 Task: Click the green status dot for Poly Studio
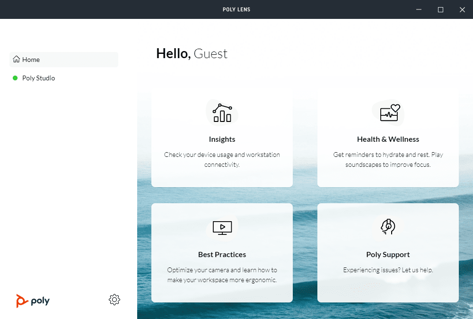click(x=15, y=78)
